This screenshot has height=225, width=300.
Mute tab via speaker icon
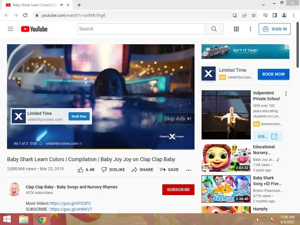click(62, 5)
